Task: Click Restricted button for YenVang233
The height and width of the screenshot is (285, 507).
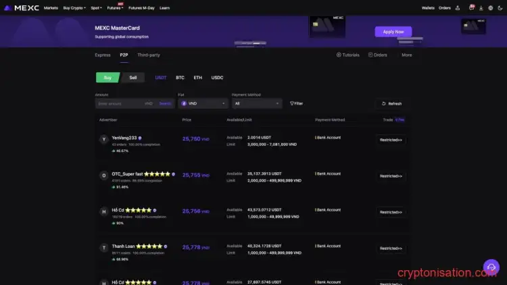Action: (391, 140)
